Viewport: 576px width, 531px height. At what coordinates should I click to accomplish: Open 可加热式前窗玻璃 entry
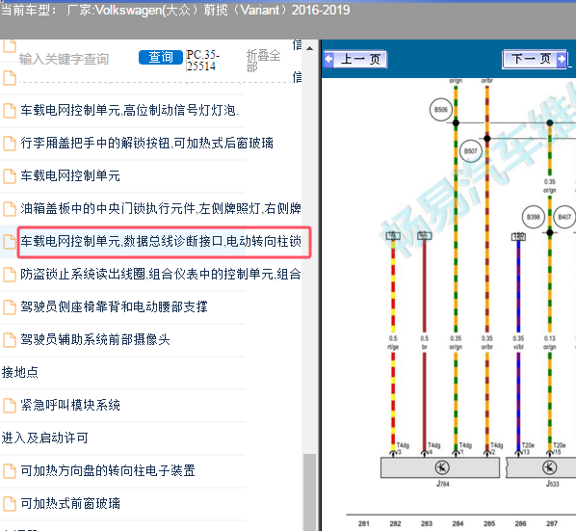click(70, 503)
